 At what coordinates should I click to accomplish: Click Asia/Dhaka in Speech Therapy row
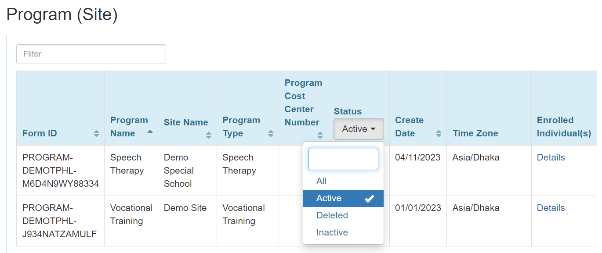click(x=476, y=157)
